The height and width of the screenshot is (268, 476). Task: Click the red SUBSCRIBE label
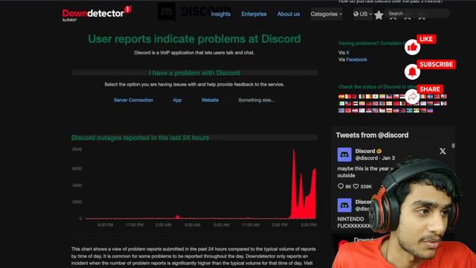click(436, 64)
